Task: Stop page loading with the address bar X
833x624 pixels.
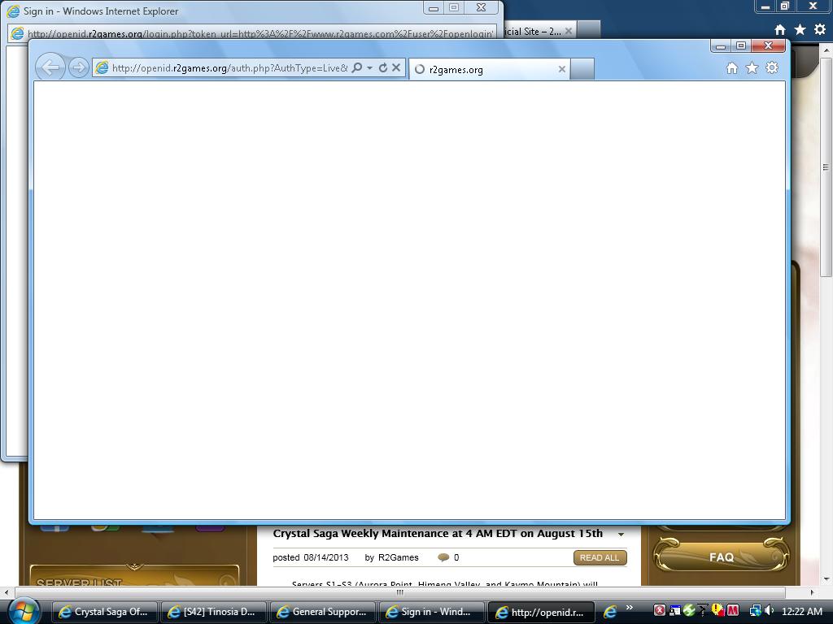Action: point(396,68)
